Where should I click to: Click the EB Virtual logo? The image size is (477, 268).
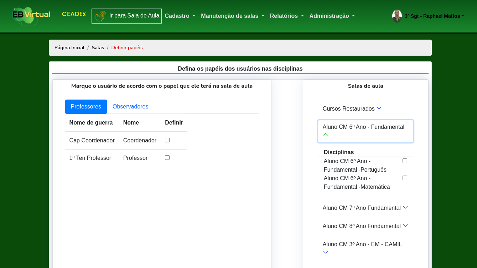[x=31, y=16]
